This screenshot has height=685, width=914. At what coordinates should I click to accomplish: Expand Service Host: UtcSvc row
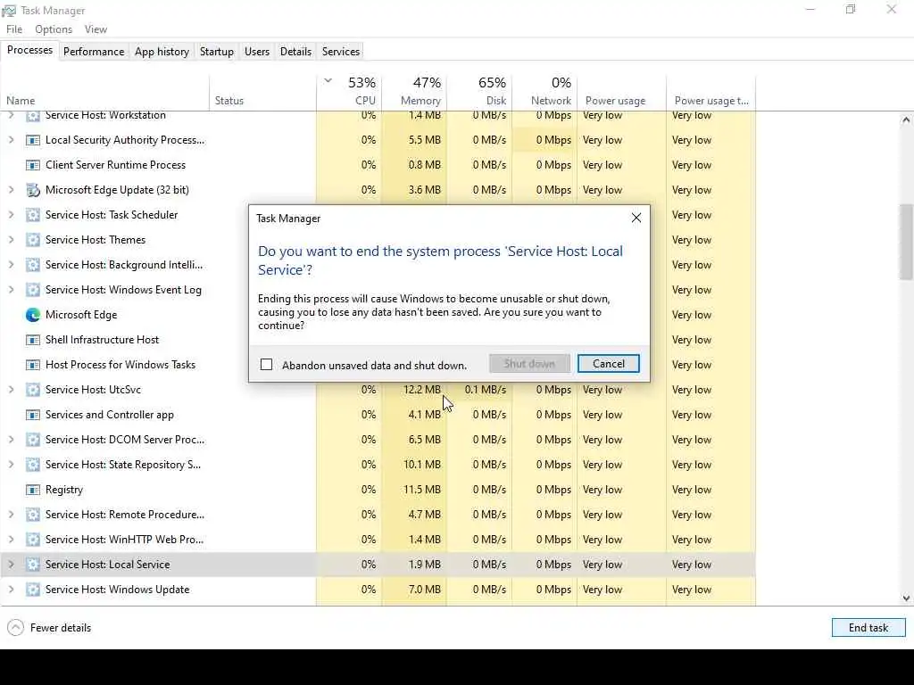pos(11,390)
